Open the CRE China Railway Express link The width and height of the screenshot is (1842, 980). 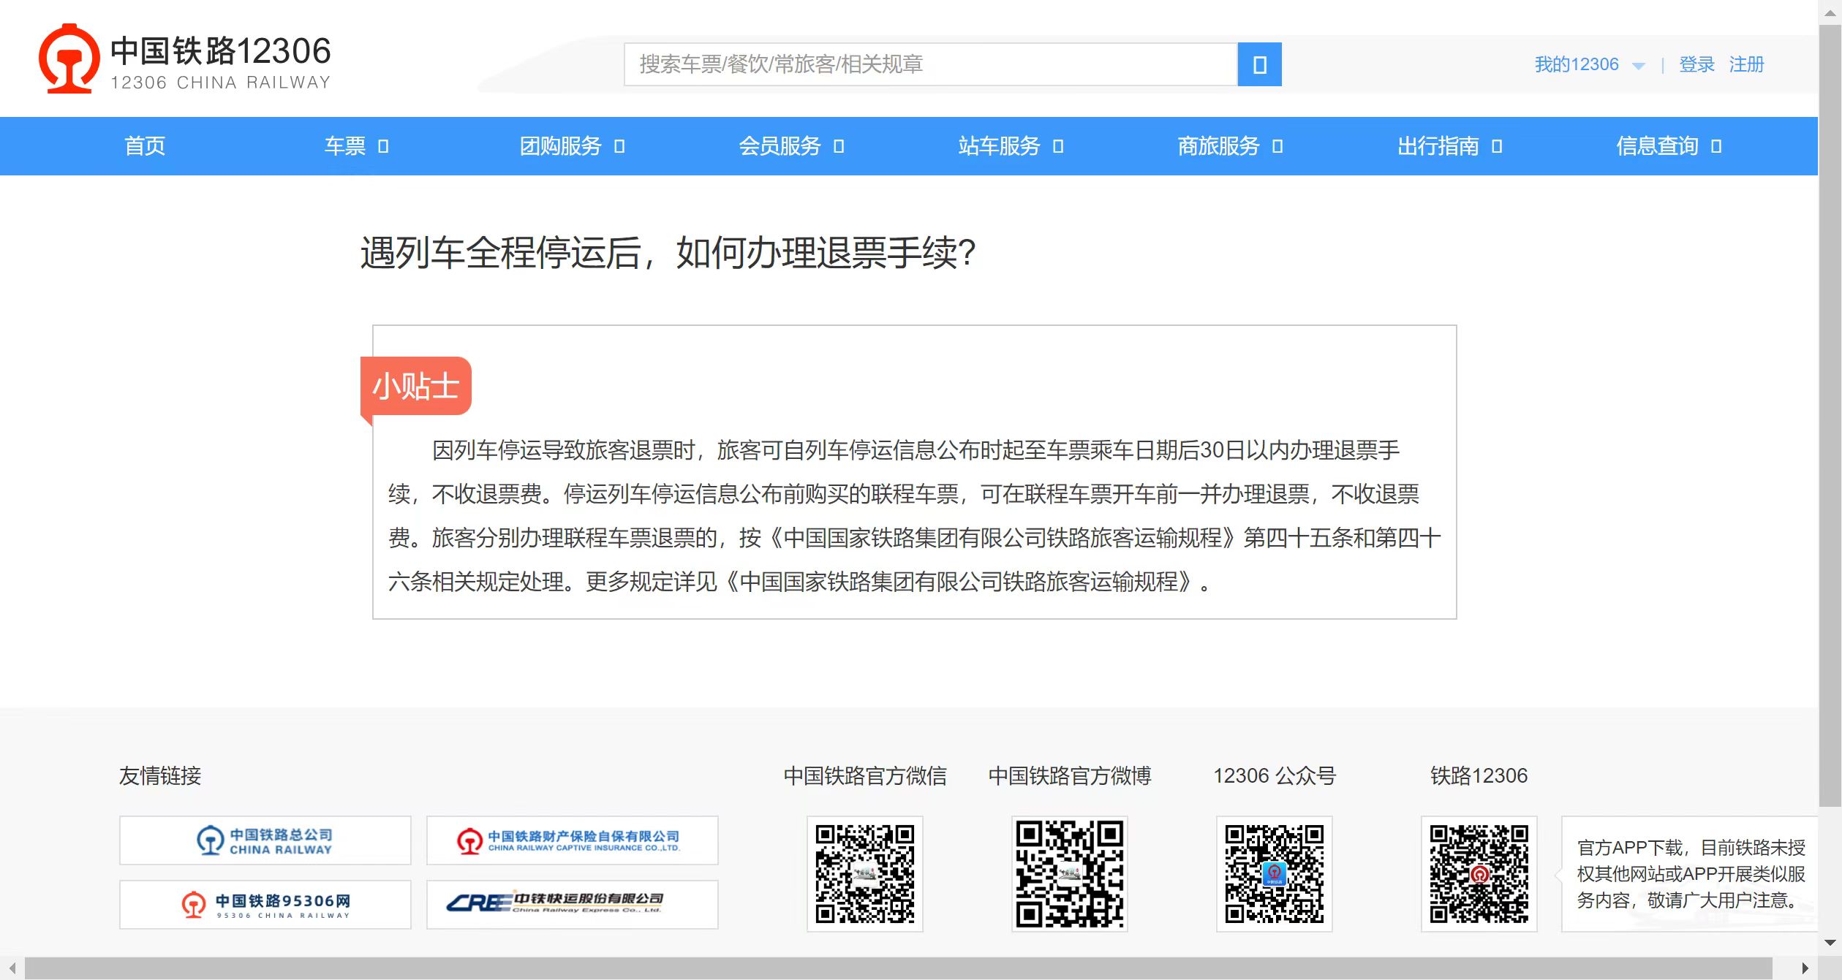pos(572,905)
